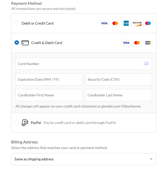Click the credit card outline icon beside Credit & Debit Card
165x172 pixels.
tap(25, 43)
